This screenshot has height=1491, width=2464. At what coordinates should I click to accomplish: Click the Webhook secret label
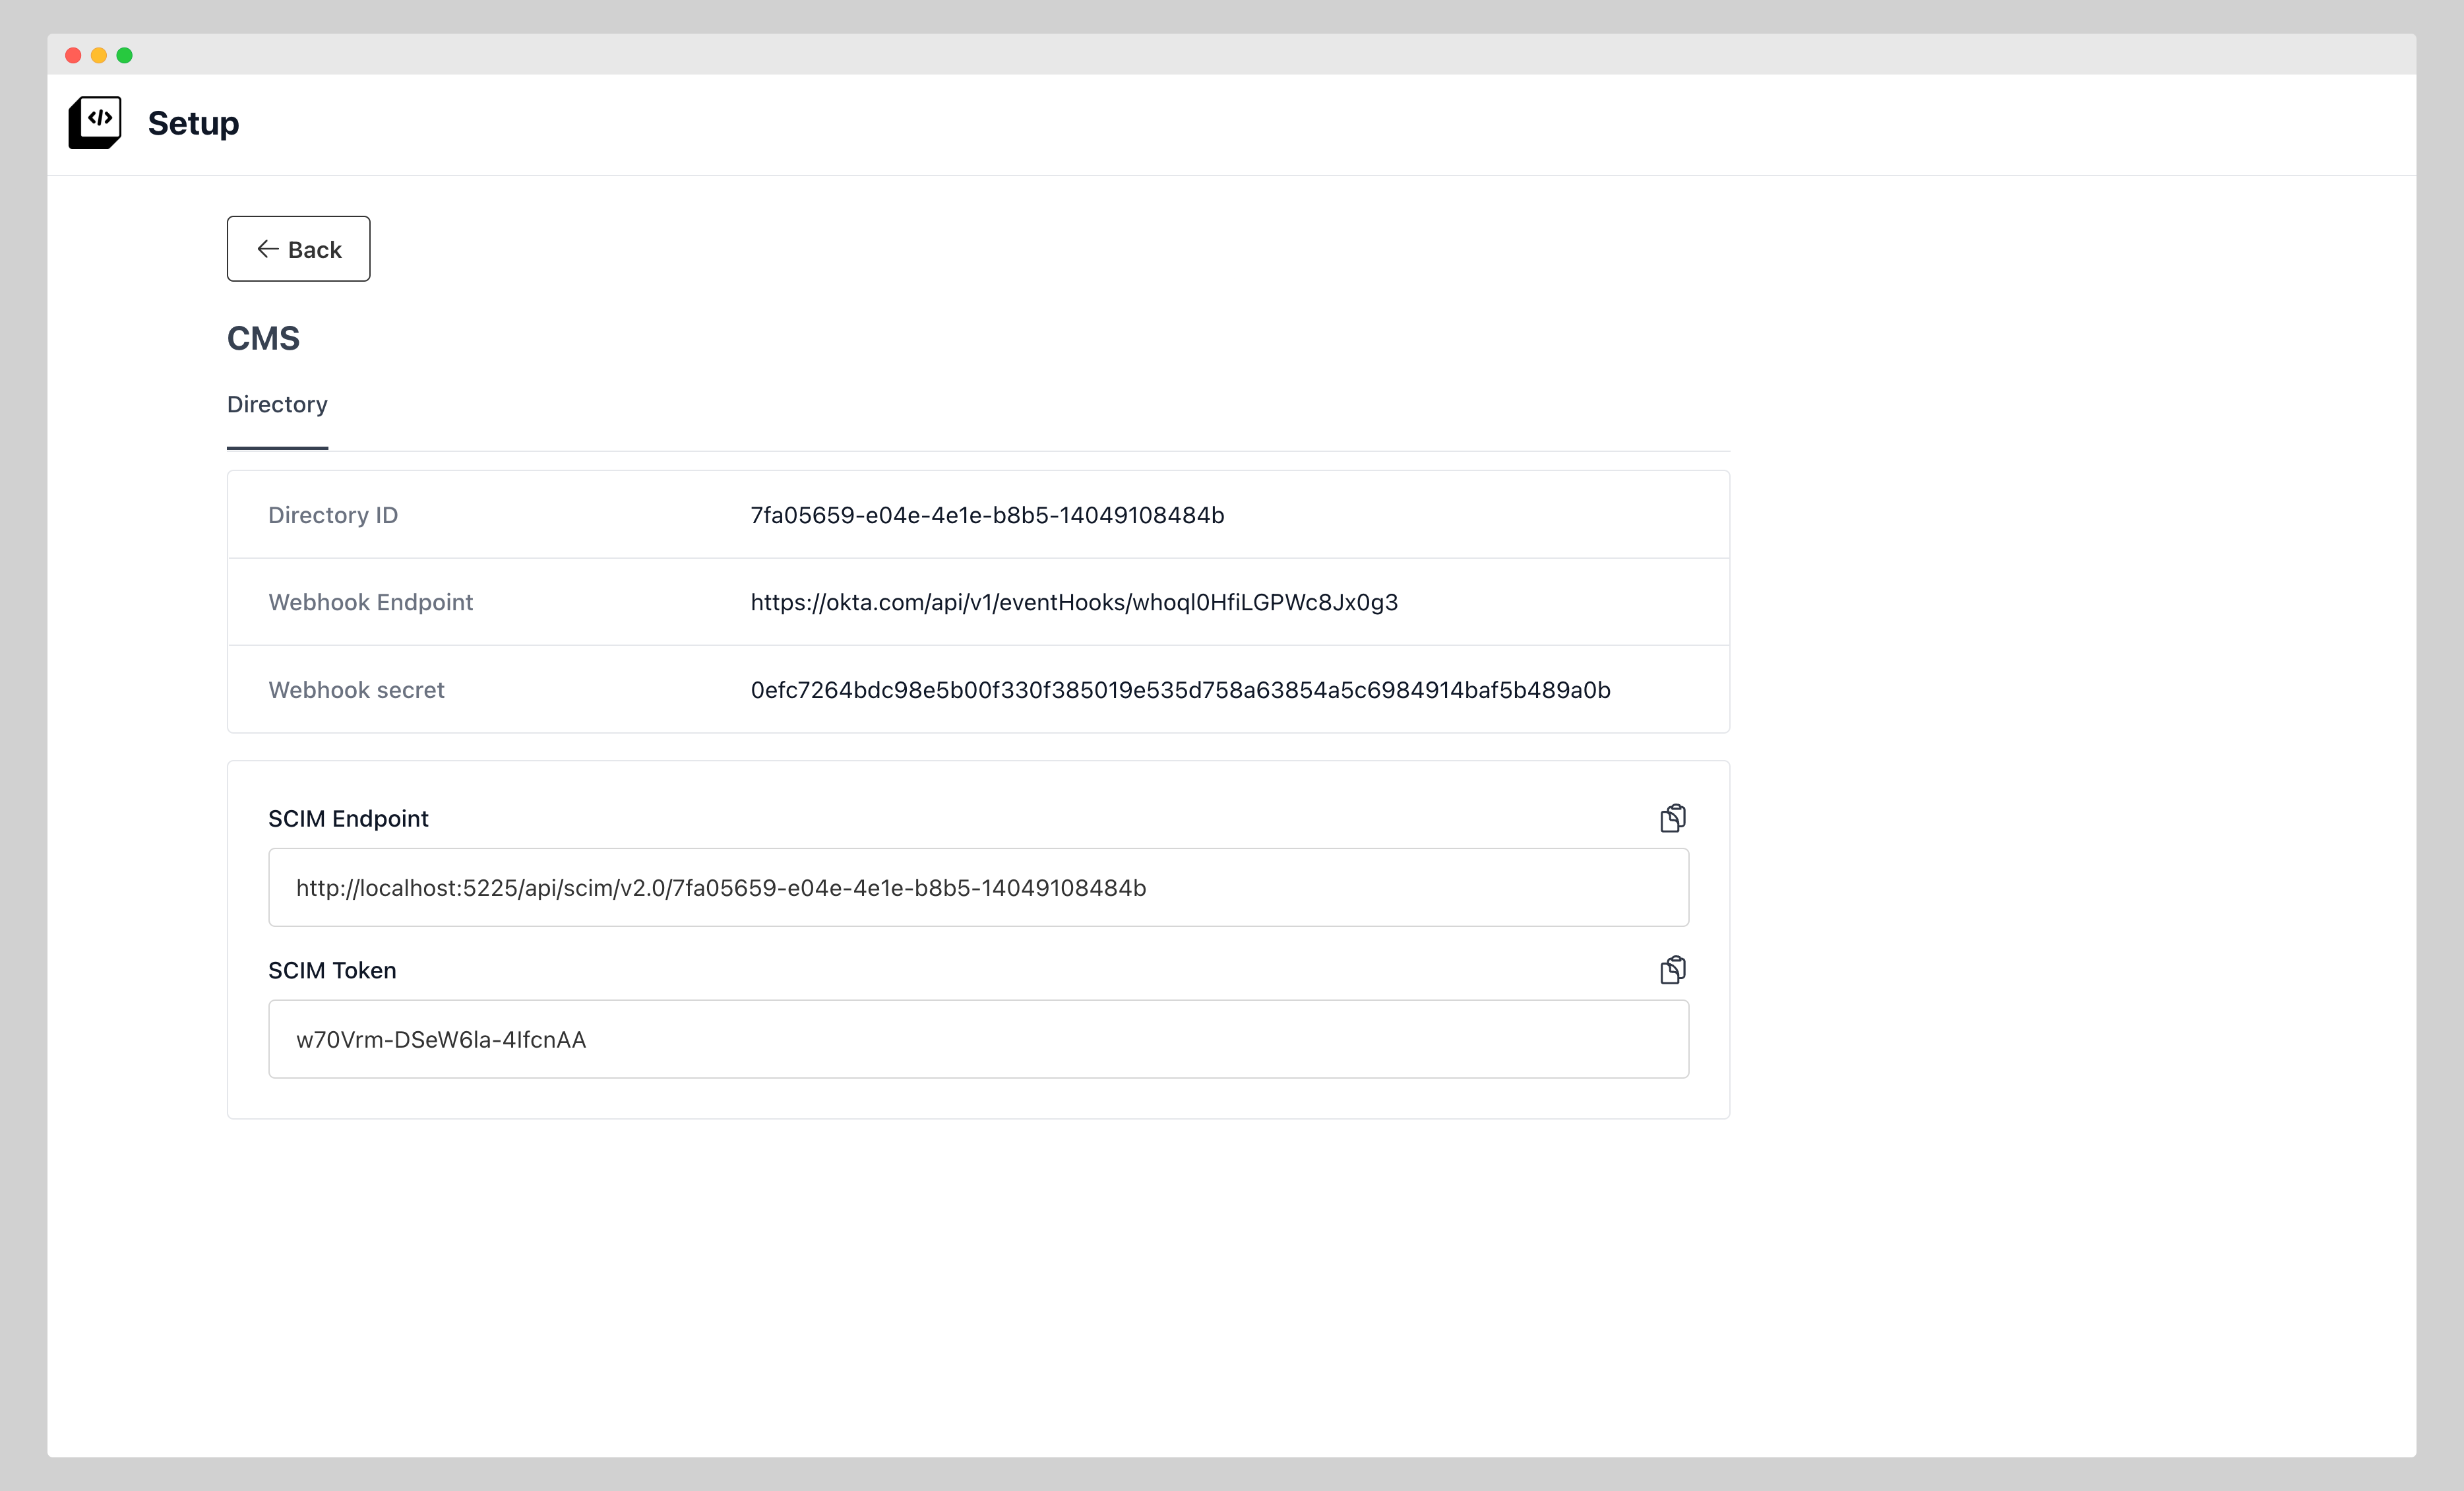click(x=356, y=690)
